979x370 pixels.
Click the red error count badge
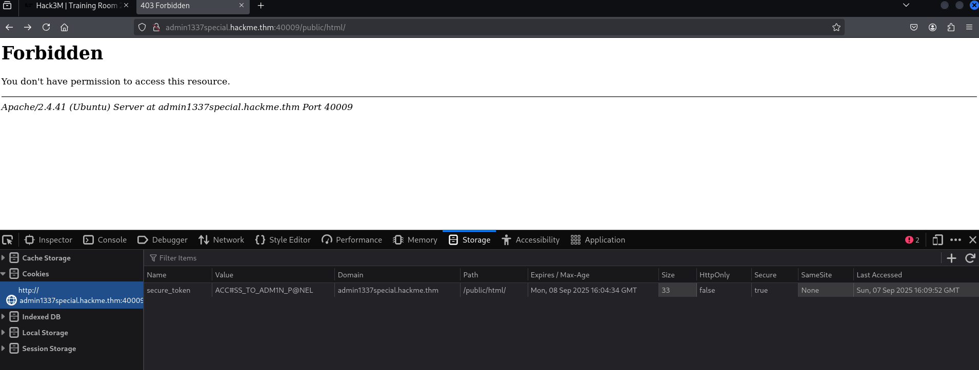click(912, 240)
